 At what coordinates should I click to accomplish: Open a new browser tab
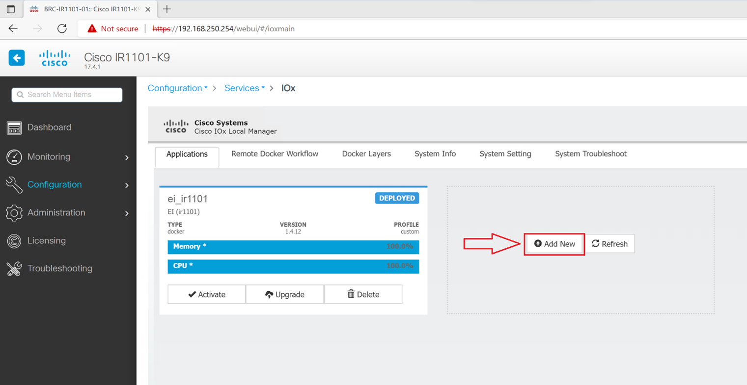[x=167, y=9]
